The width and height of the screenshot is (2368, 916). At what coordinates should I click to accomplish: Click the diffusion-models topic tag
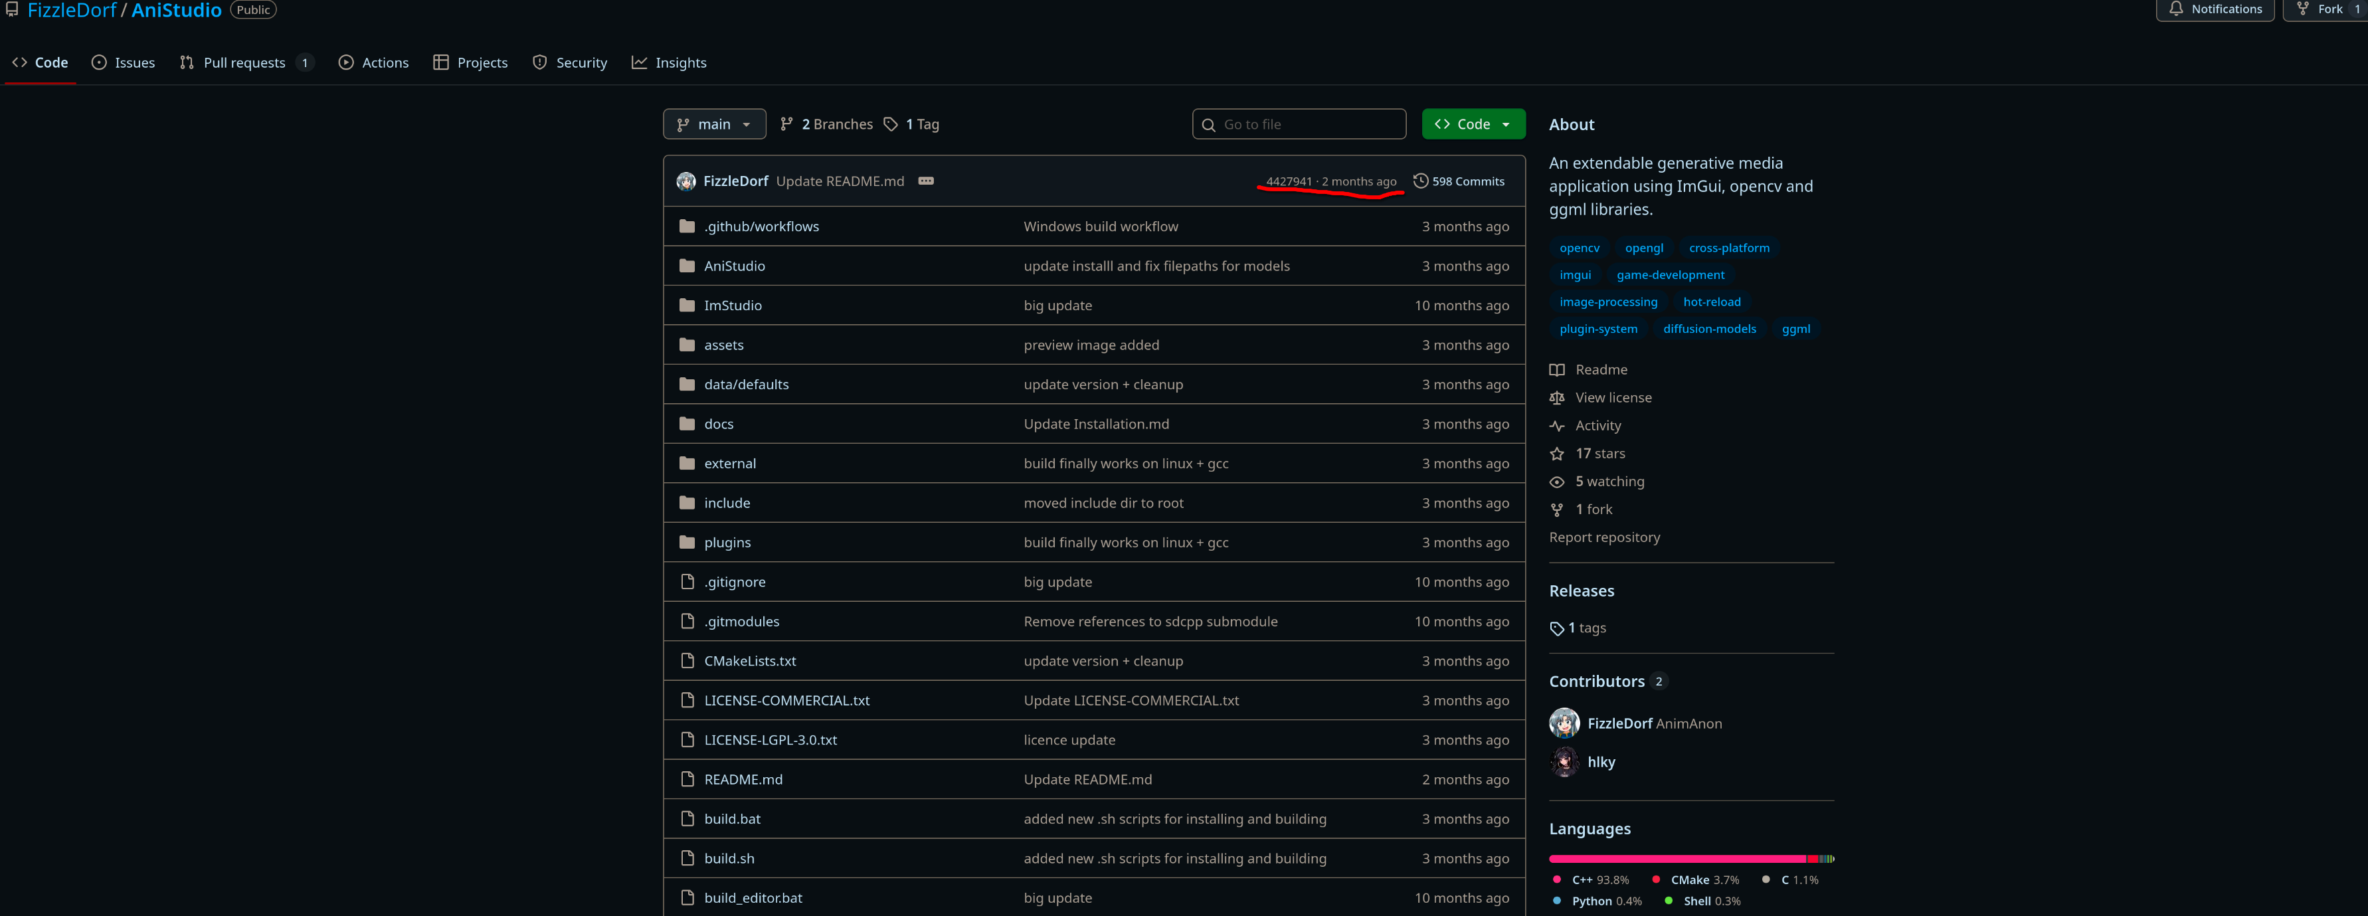[1709, 329]
